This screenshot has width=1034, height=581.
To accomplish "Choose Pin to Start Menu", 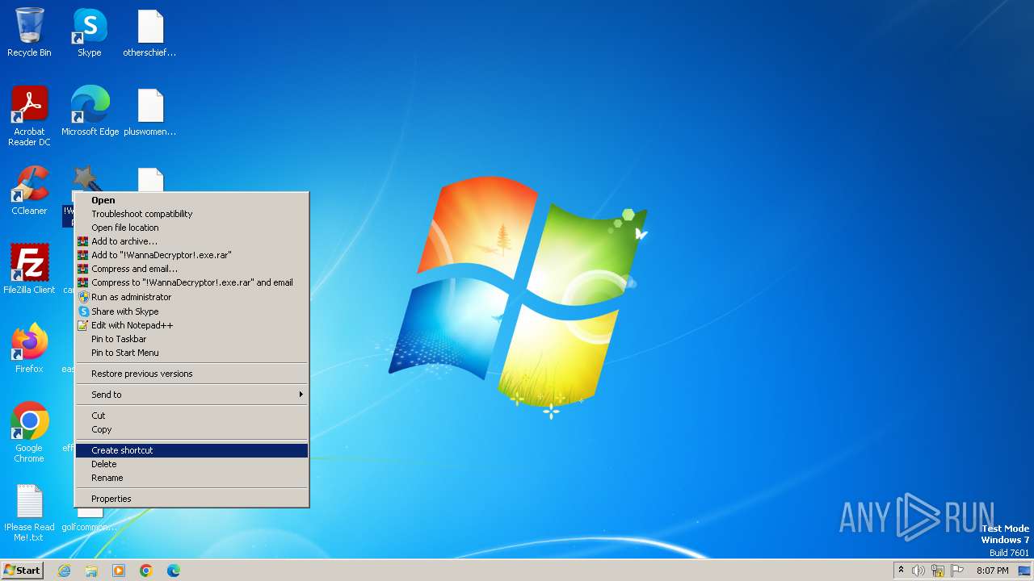I will pyautogui.click(x=191, y=353).
